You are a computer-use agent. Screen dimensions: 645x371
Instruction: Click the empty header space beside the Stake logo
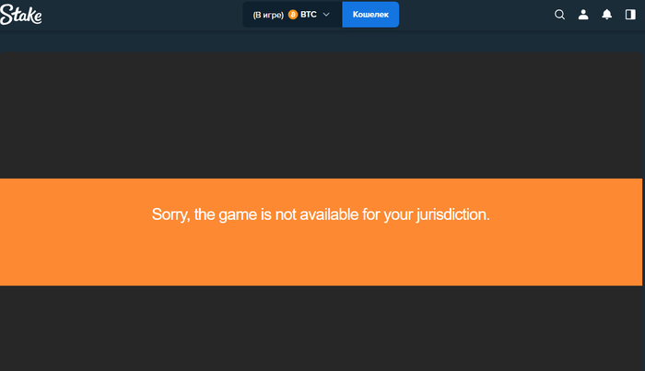142,15
